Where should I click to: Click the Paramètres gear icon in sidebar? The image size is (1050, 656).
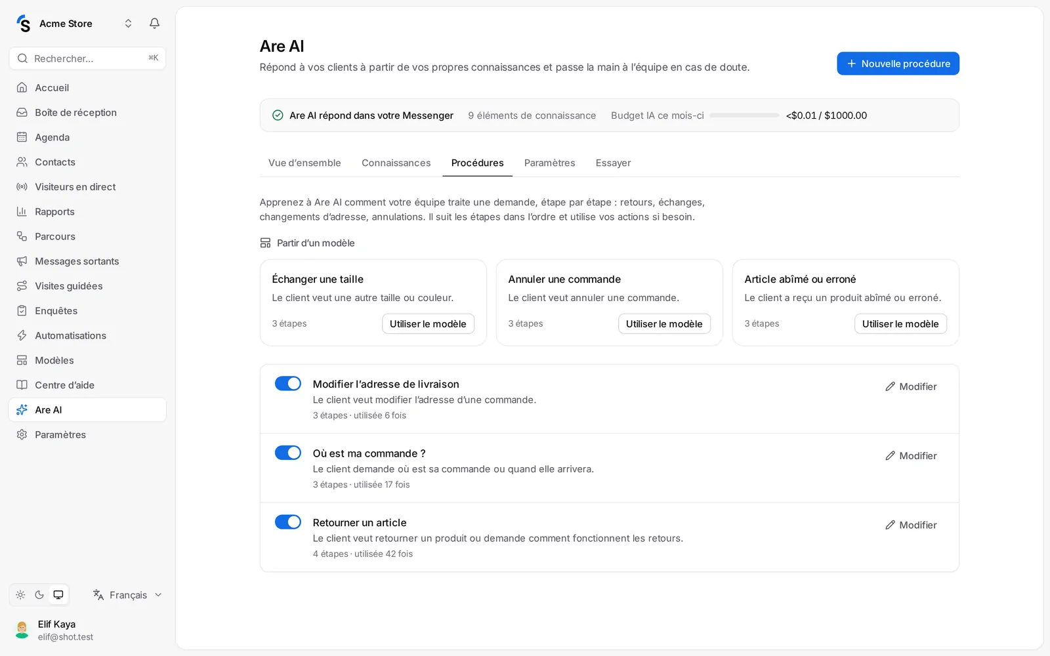[22, 435]
